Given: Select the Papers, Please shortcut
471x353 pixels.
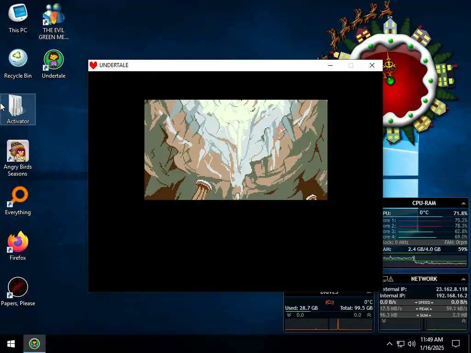Looking at the screenshot, I should pyautogui.click(x=18, y=291).
